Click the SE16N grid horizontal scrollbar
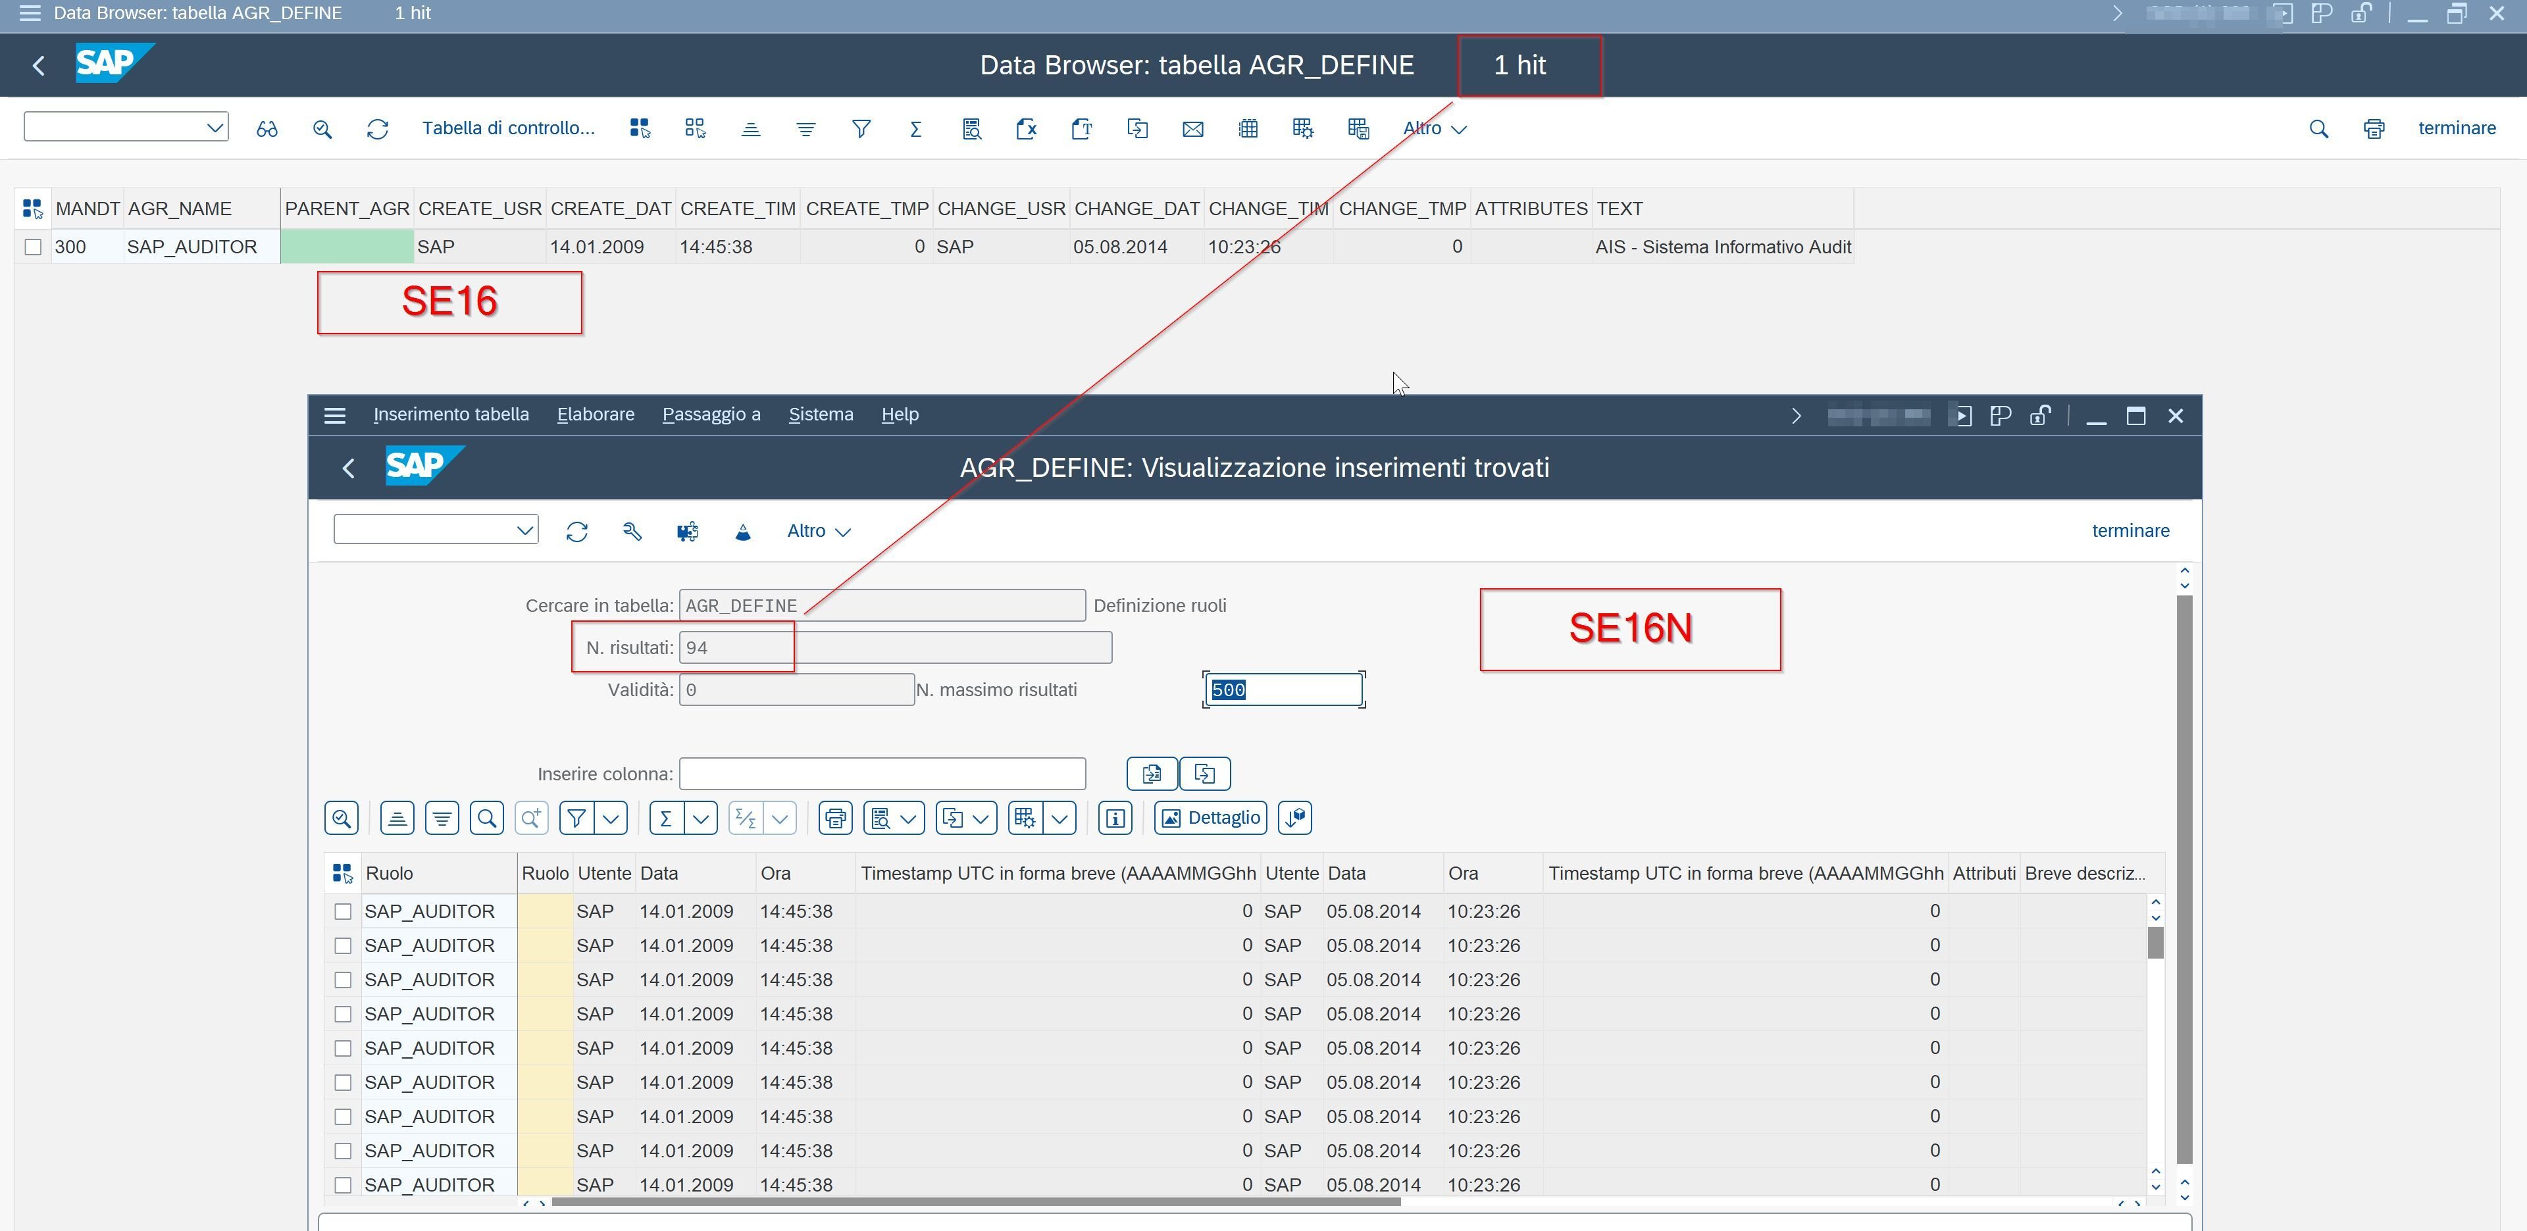 tap(976, 1201)
